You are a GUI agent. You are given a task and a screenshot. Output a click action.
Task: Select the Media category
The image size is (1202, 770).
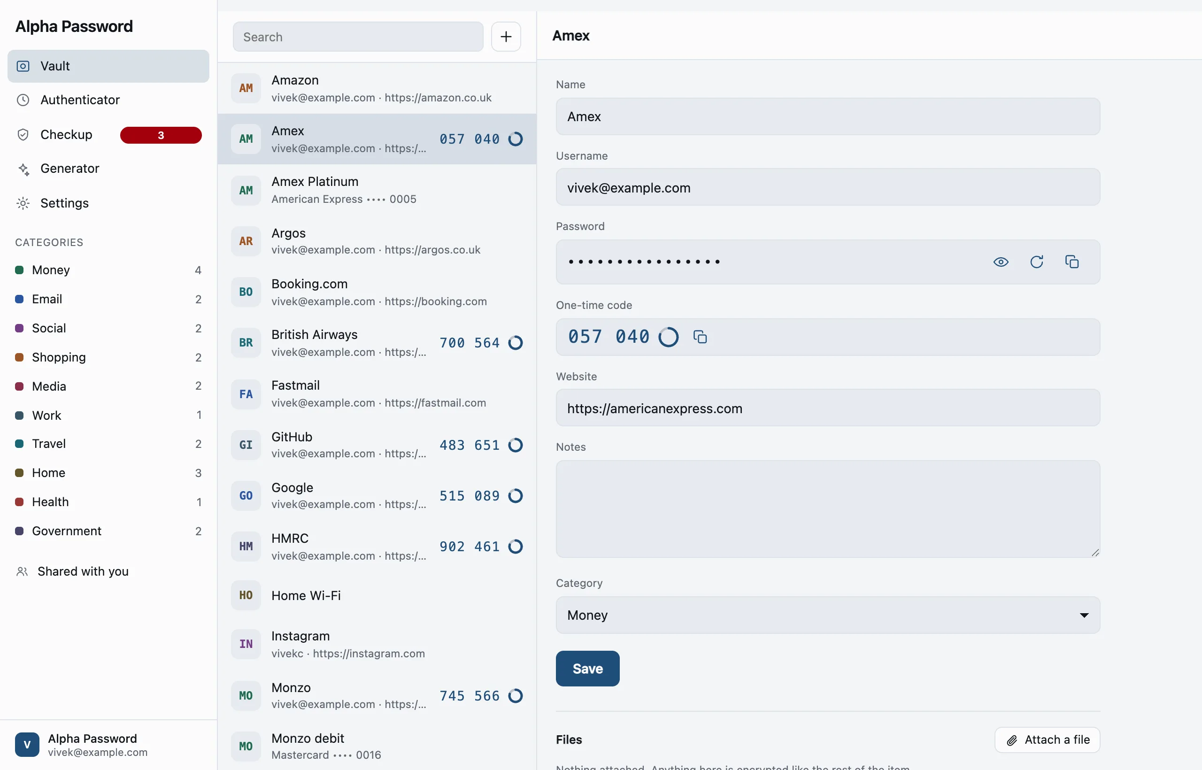coord(108,386)
